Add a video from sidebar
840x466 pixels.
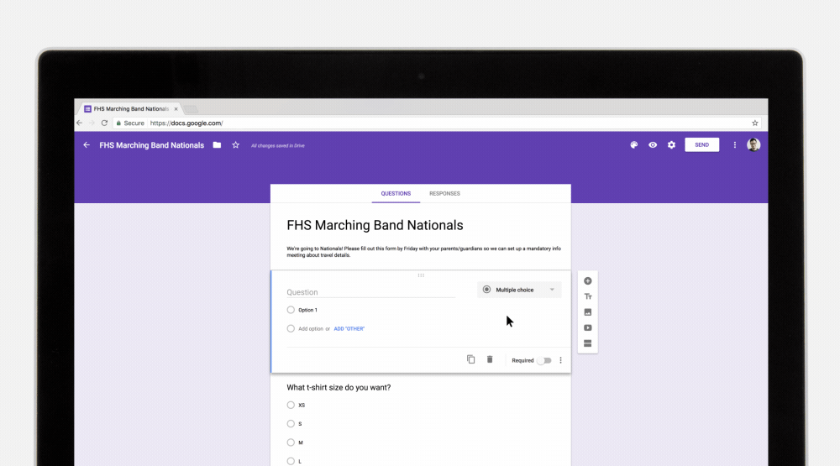click(x=588, y=328)
